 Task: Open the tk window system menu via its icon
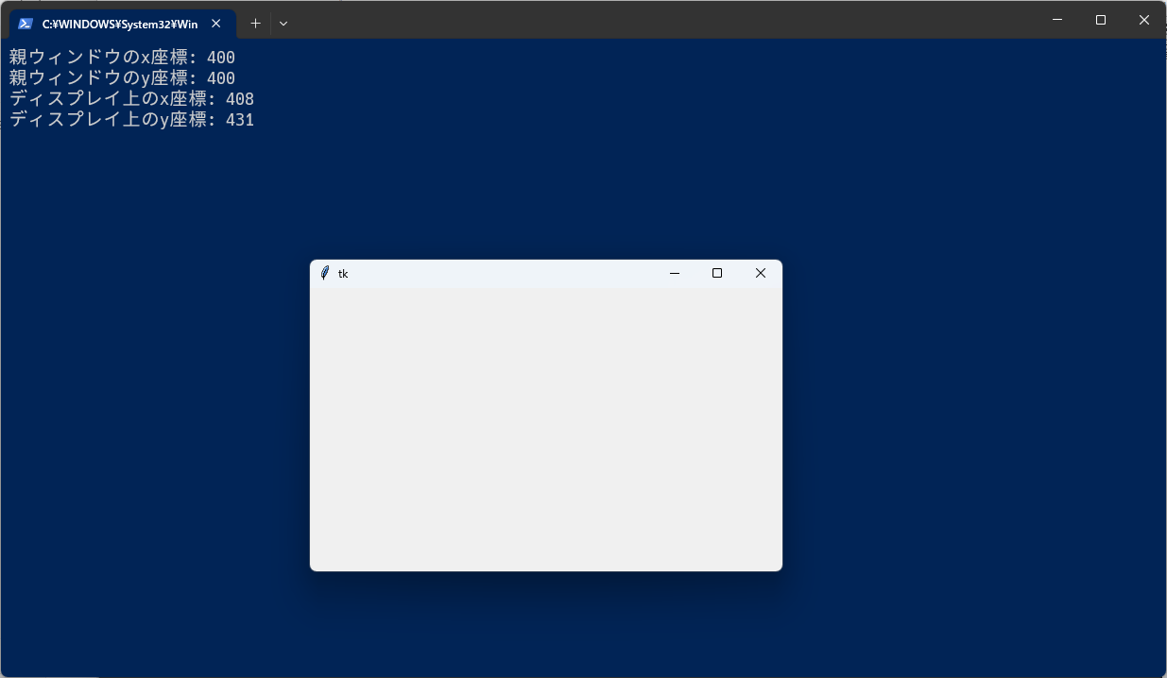click(x=326, y=273)
